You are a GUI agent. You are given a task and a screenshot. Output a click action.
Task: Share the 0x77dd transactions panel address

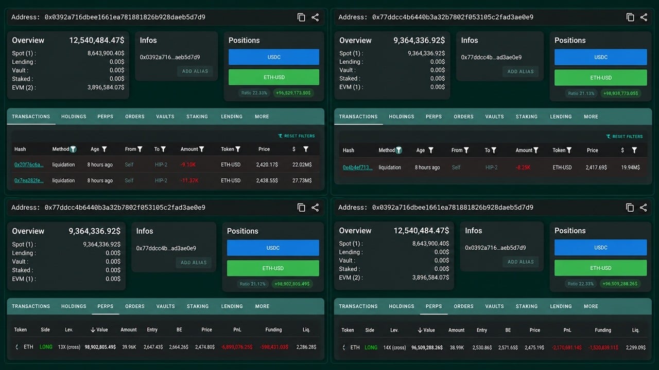[644, 17]
